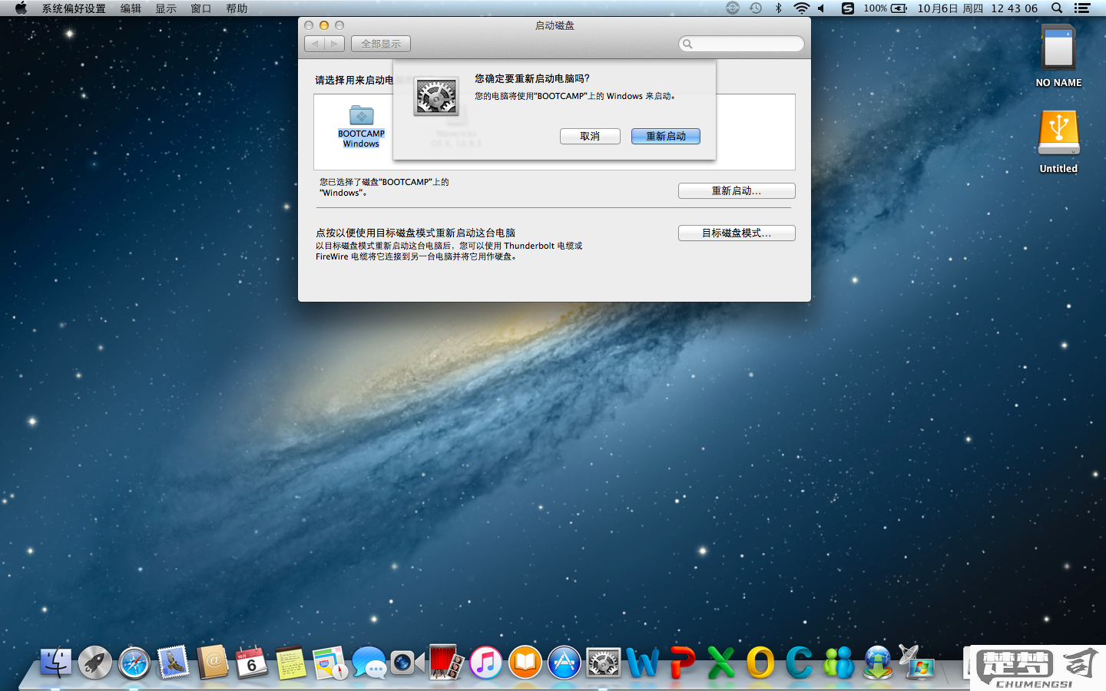Open Calendar icon showing 6

point(251,662)
